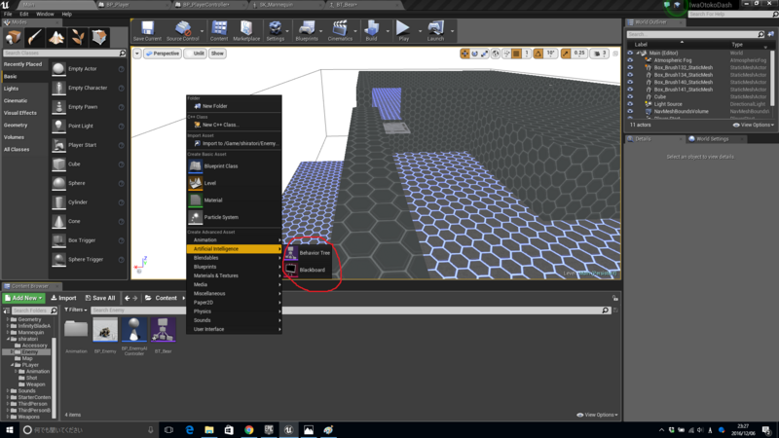The width and height of the screenshot is (779, 438).
Task: Expand Blendables submenu
Action: (x=234, y=258)
